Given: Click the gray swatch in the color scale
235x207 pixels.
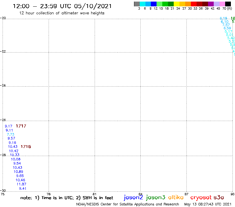Looking at the screenshot, I should (x=137, y=4).
